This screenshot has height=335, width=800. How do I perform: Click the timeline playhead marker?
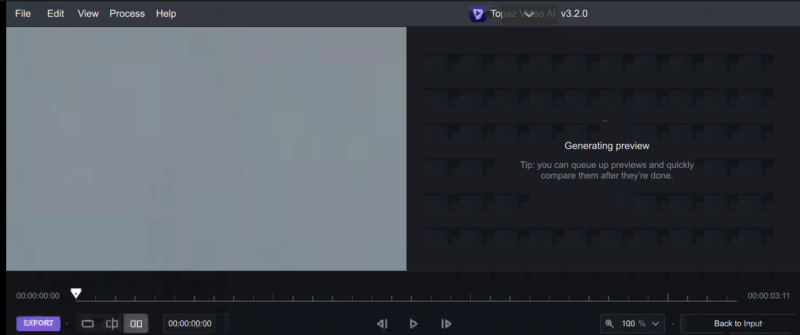click(x=76, y=294)
